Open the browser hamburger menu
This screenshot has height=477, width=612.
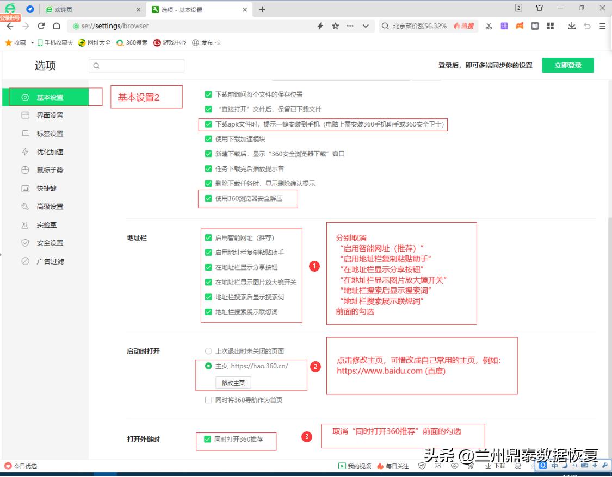tap(602, 26)
